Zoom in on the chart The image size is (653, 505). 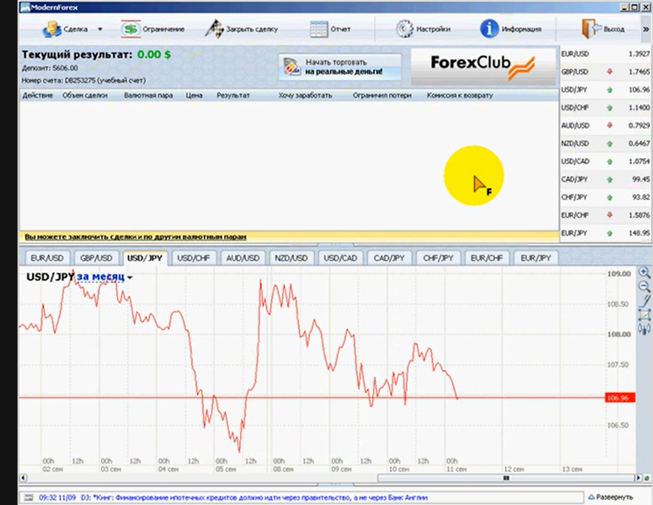click(644, 273)
